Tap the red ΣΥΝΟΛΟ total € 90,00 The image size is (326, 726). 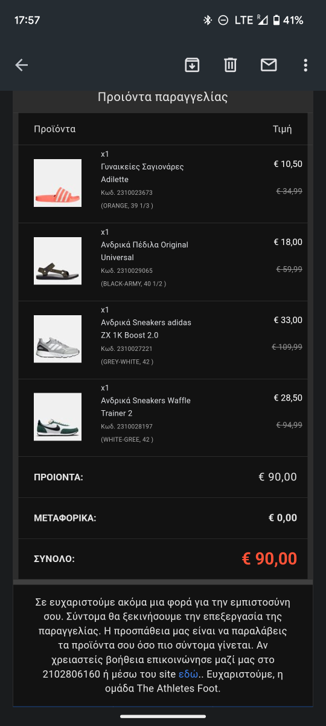pos(269,558)
